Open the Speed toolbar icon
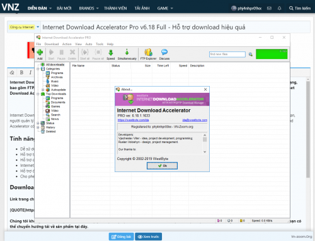The image size is (315, 241). pyautogui.click(x=110, y=54)
